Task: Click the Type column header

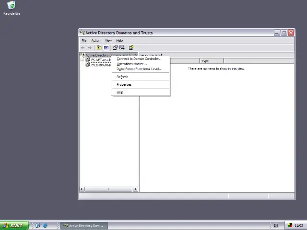Action: click(x=212, y=61)
